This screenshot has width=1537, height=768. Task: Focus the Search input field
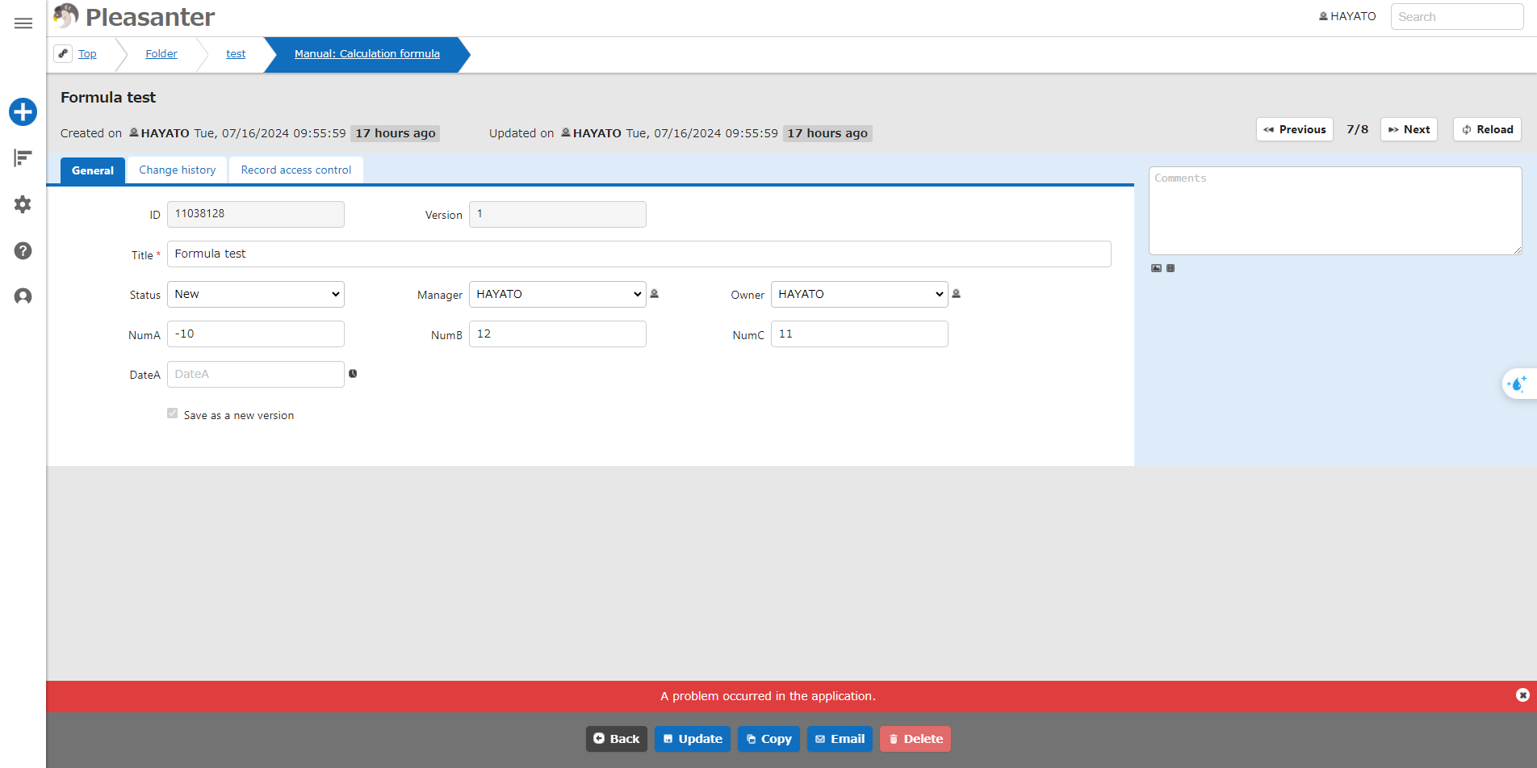pos(1457,16)
